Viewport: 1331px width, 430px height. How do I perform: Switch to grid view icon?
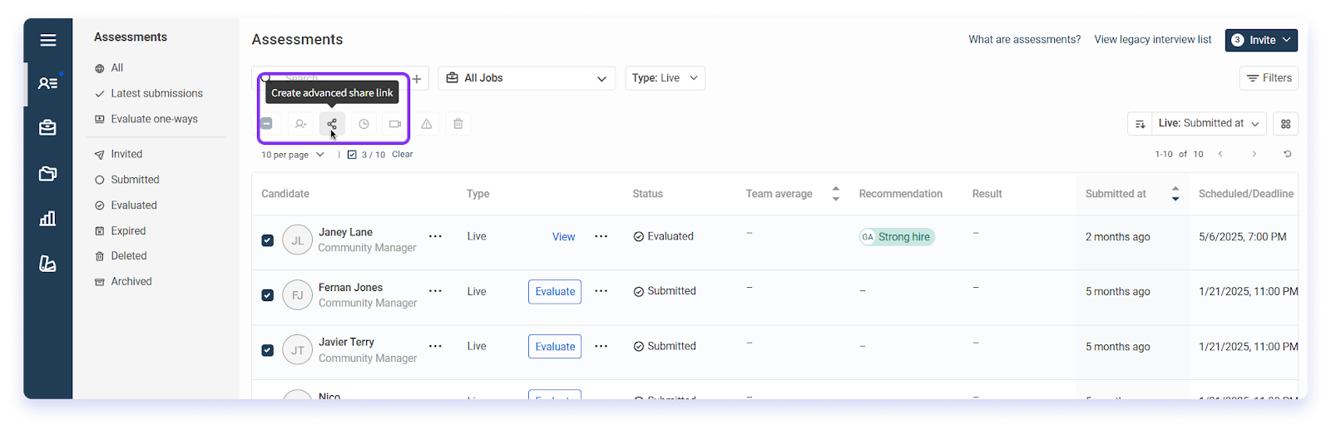[x=1286, y=124]
